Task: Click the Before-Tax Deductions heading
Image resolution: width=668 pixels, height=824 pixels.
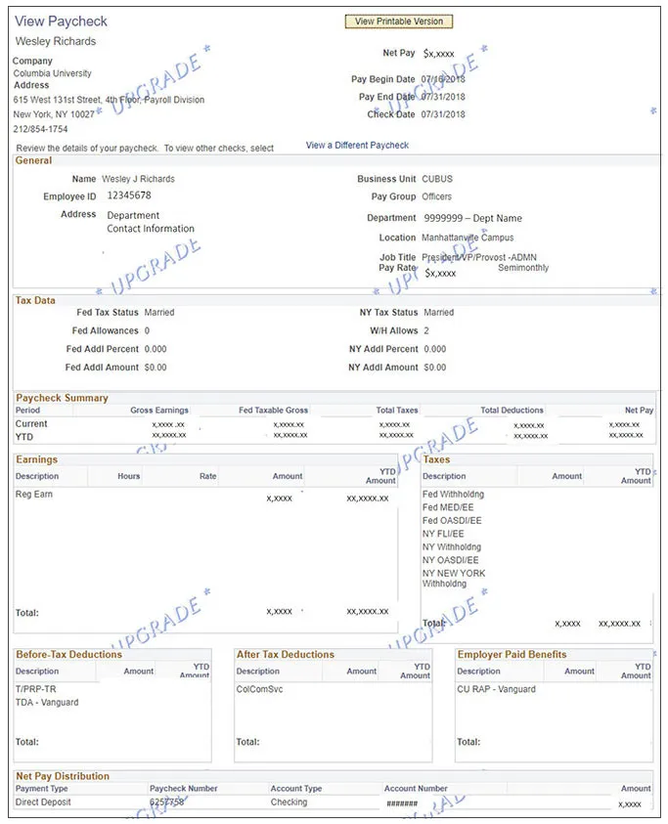Action: coord(68,654)
